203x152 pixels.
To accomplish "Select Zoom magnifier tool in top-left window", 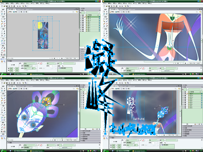I will point(4,61).
